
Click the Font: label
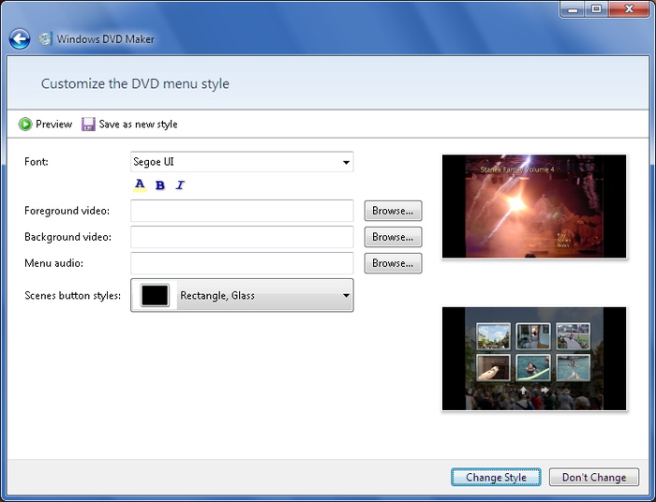[x=37, y=162]
